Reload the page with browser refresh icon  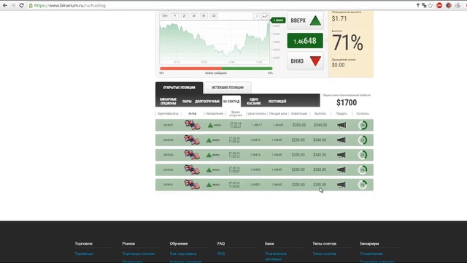coord(21,5)
